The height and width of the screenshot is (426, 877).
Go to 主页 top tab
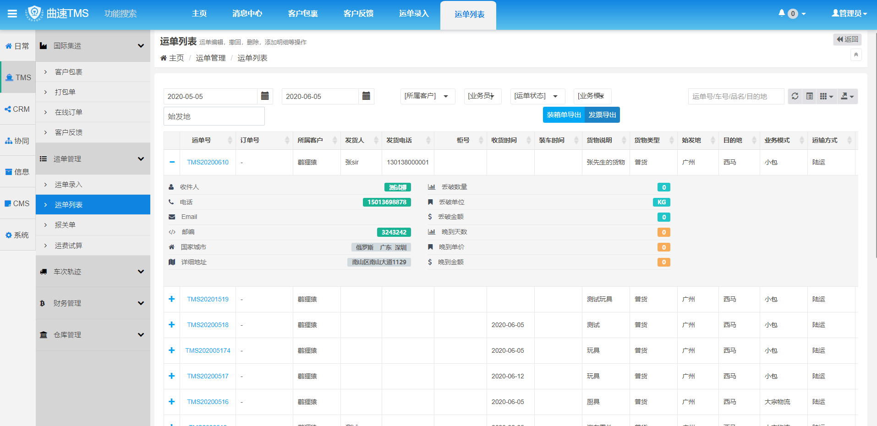pos(199,14)
